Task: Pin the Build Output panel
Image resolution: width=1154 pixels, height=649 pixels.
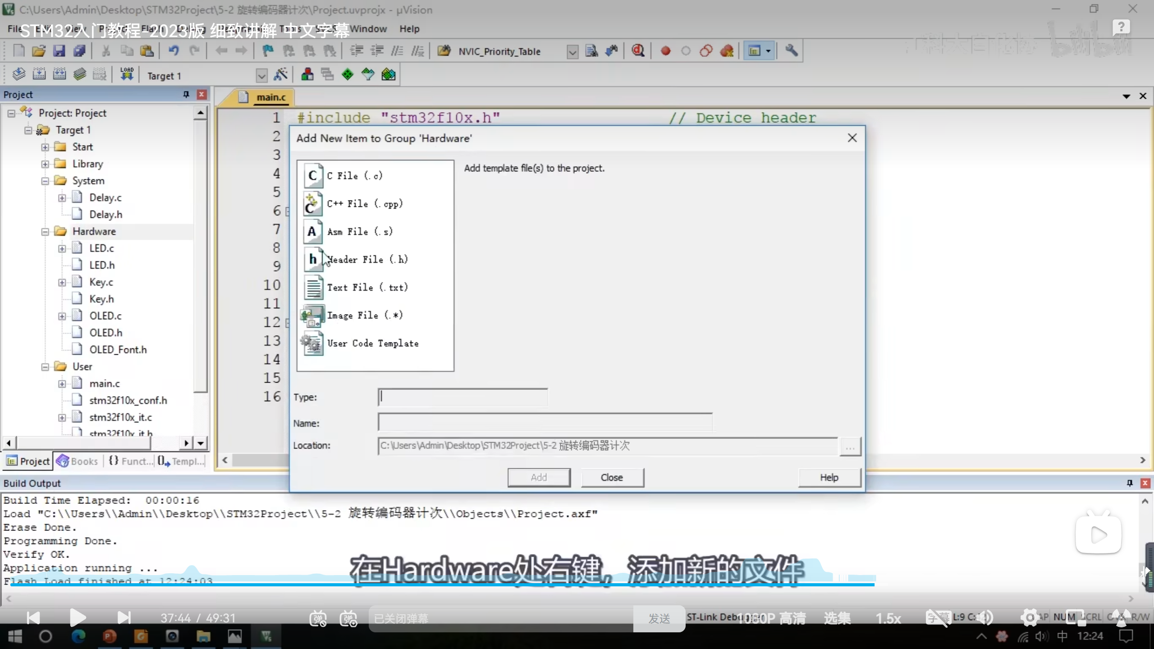Action: click(1129, 483)
